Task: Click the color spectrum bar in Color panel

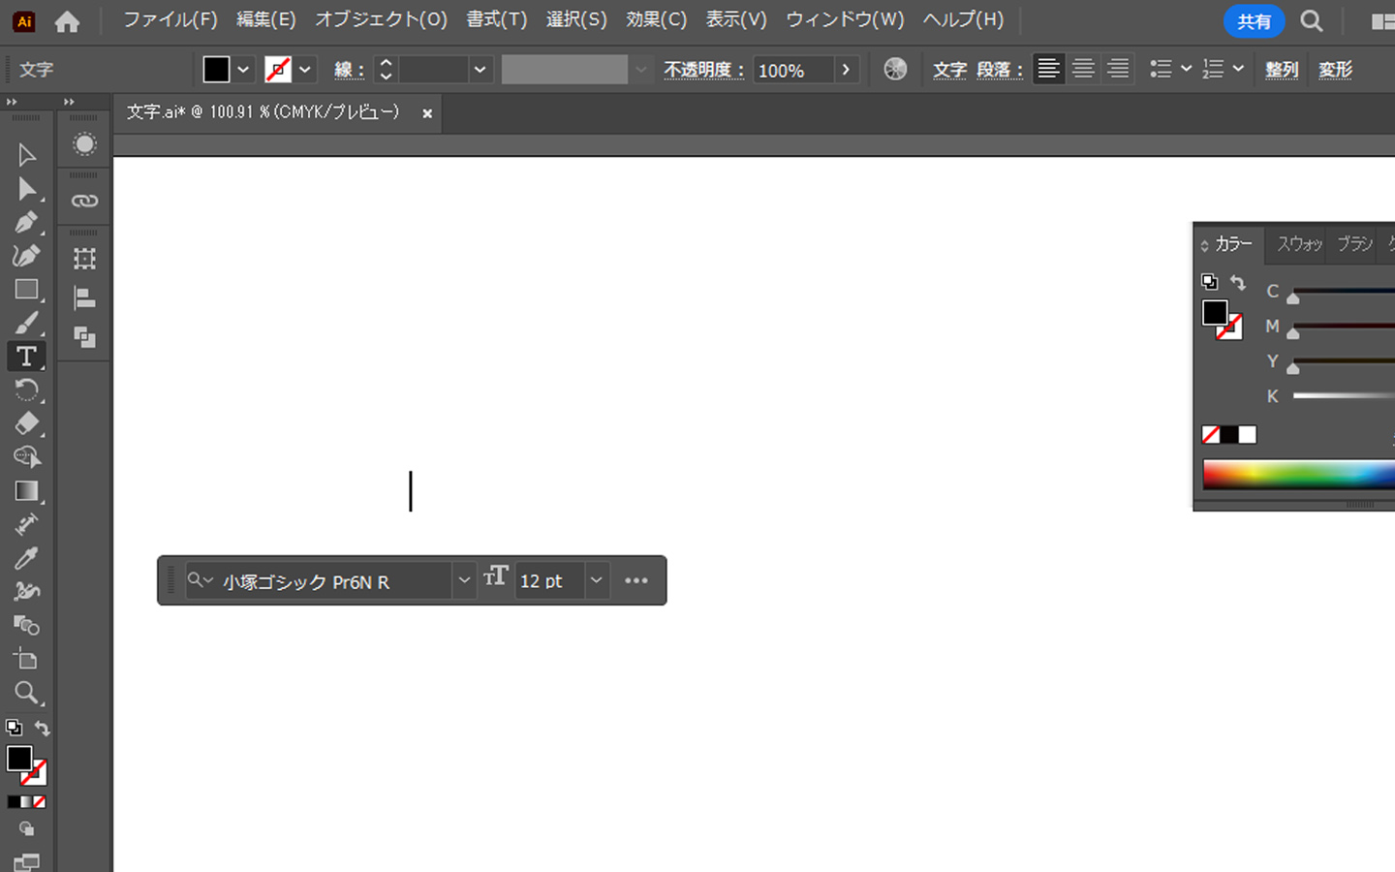Action: pos(1298,475)
